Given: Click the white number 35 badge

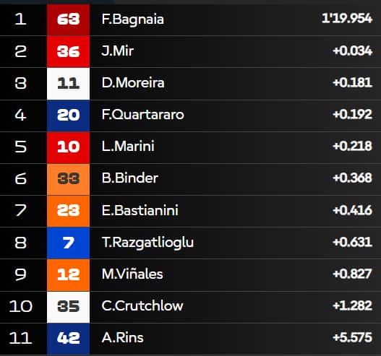Looking at the screenshot, I should [x=68, y=306].
